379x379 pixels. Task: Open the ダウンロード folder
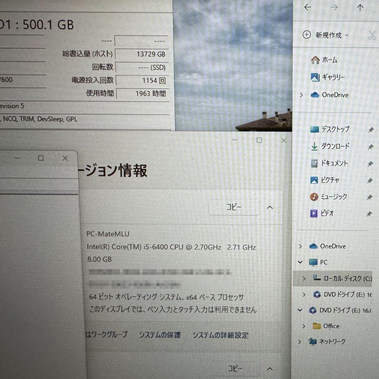pyautogui.click(x=330, y=146)
